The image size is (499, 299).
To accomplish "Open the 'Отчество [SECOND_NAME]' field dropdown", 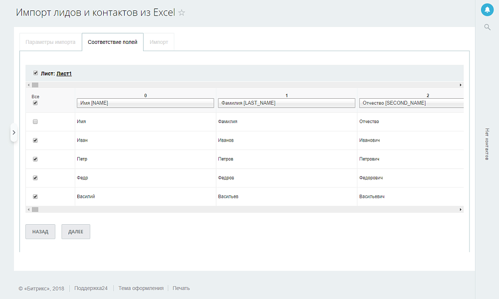I will [x=412, y=103].
